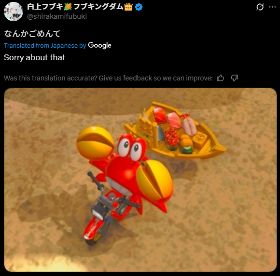Screen dimensions: 280x276
Task: Open the three-dot more options menu
Action: (x=272, y=7)
